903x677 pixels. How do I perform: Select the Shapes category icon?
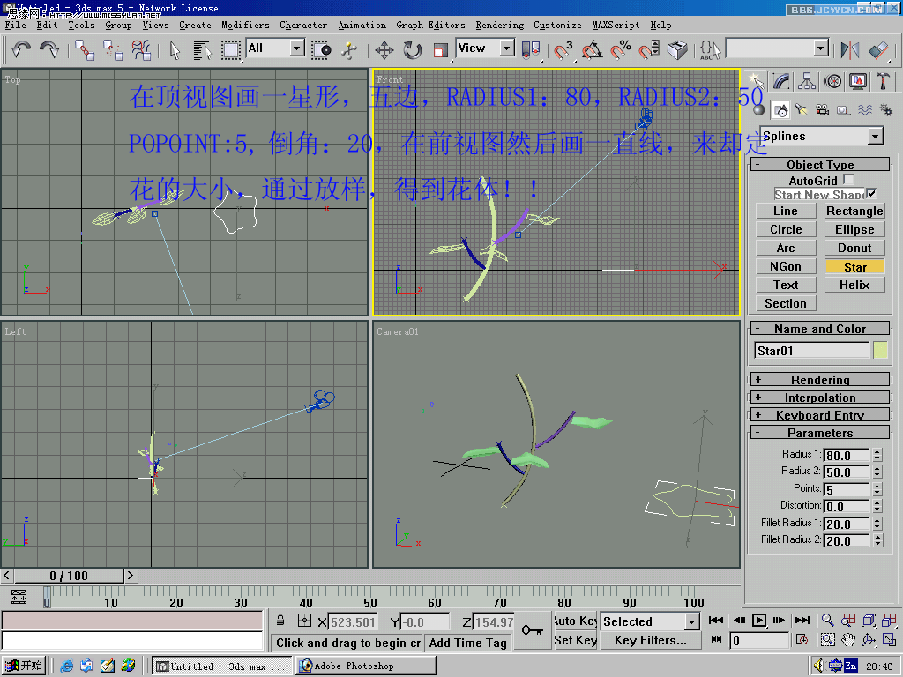pyautogui.click(x=780, y=110)
